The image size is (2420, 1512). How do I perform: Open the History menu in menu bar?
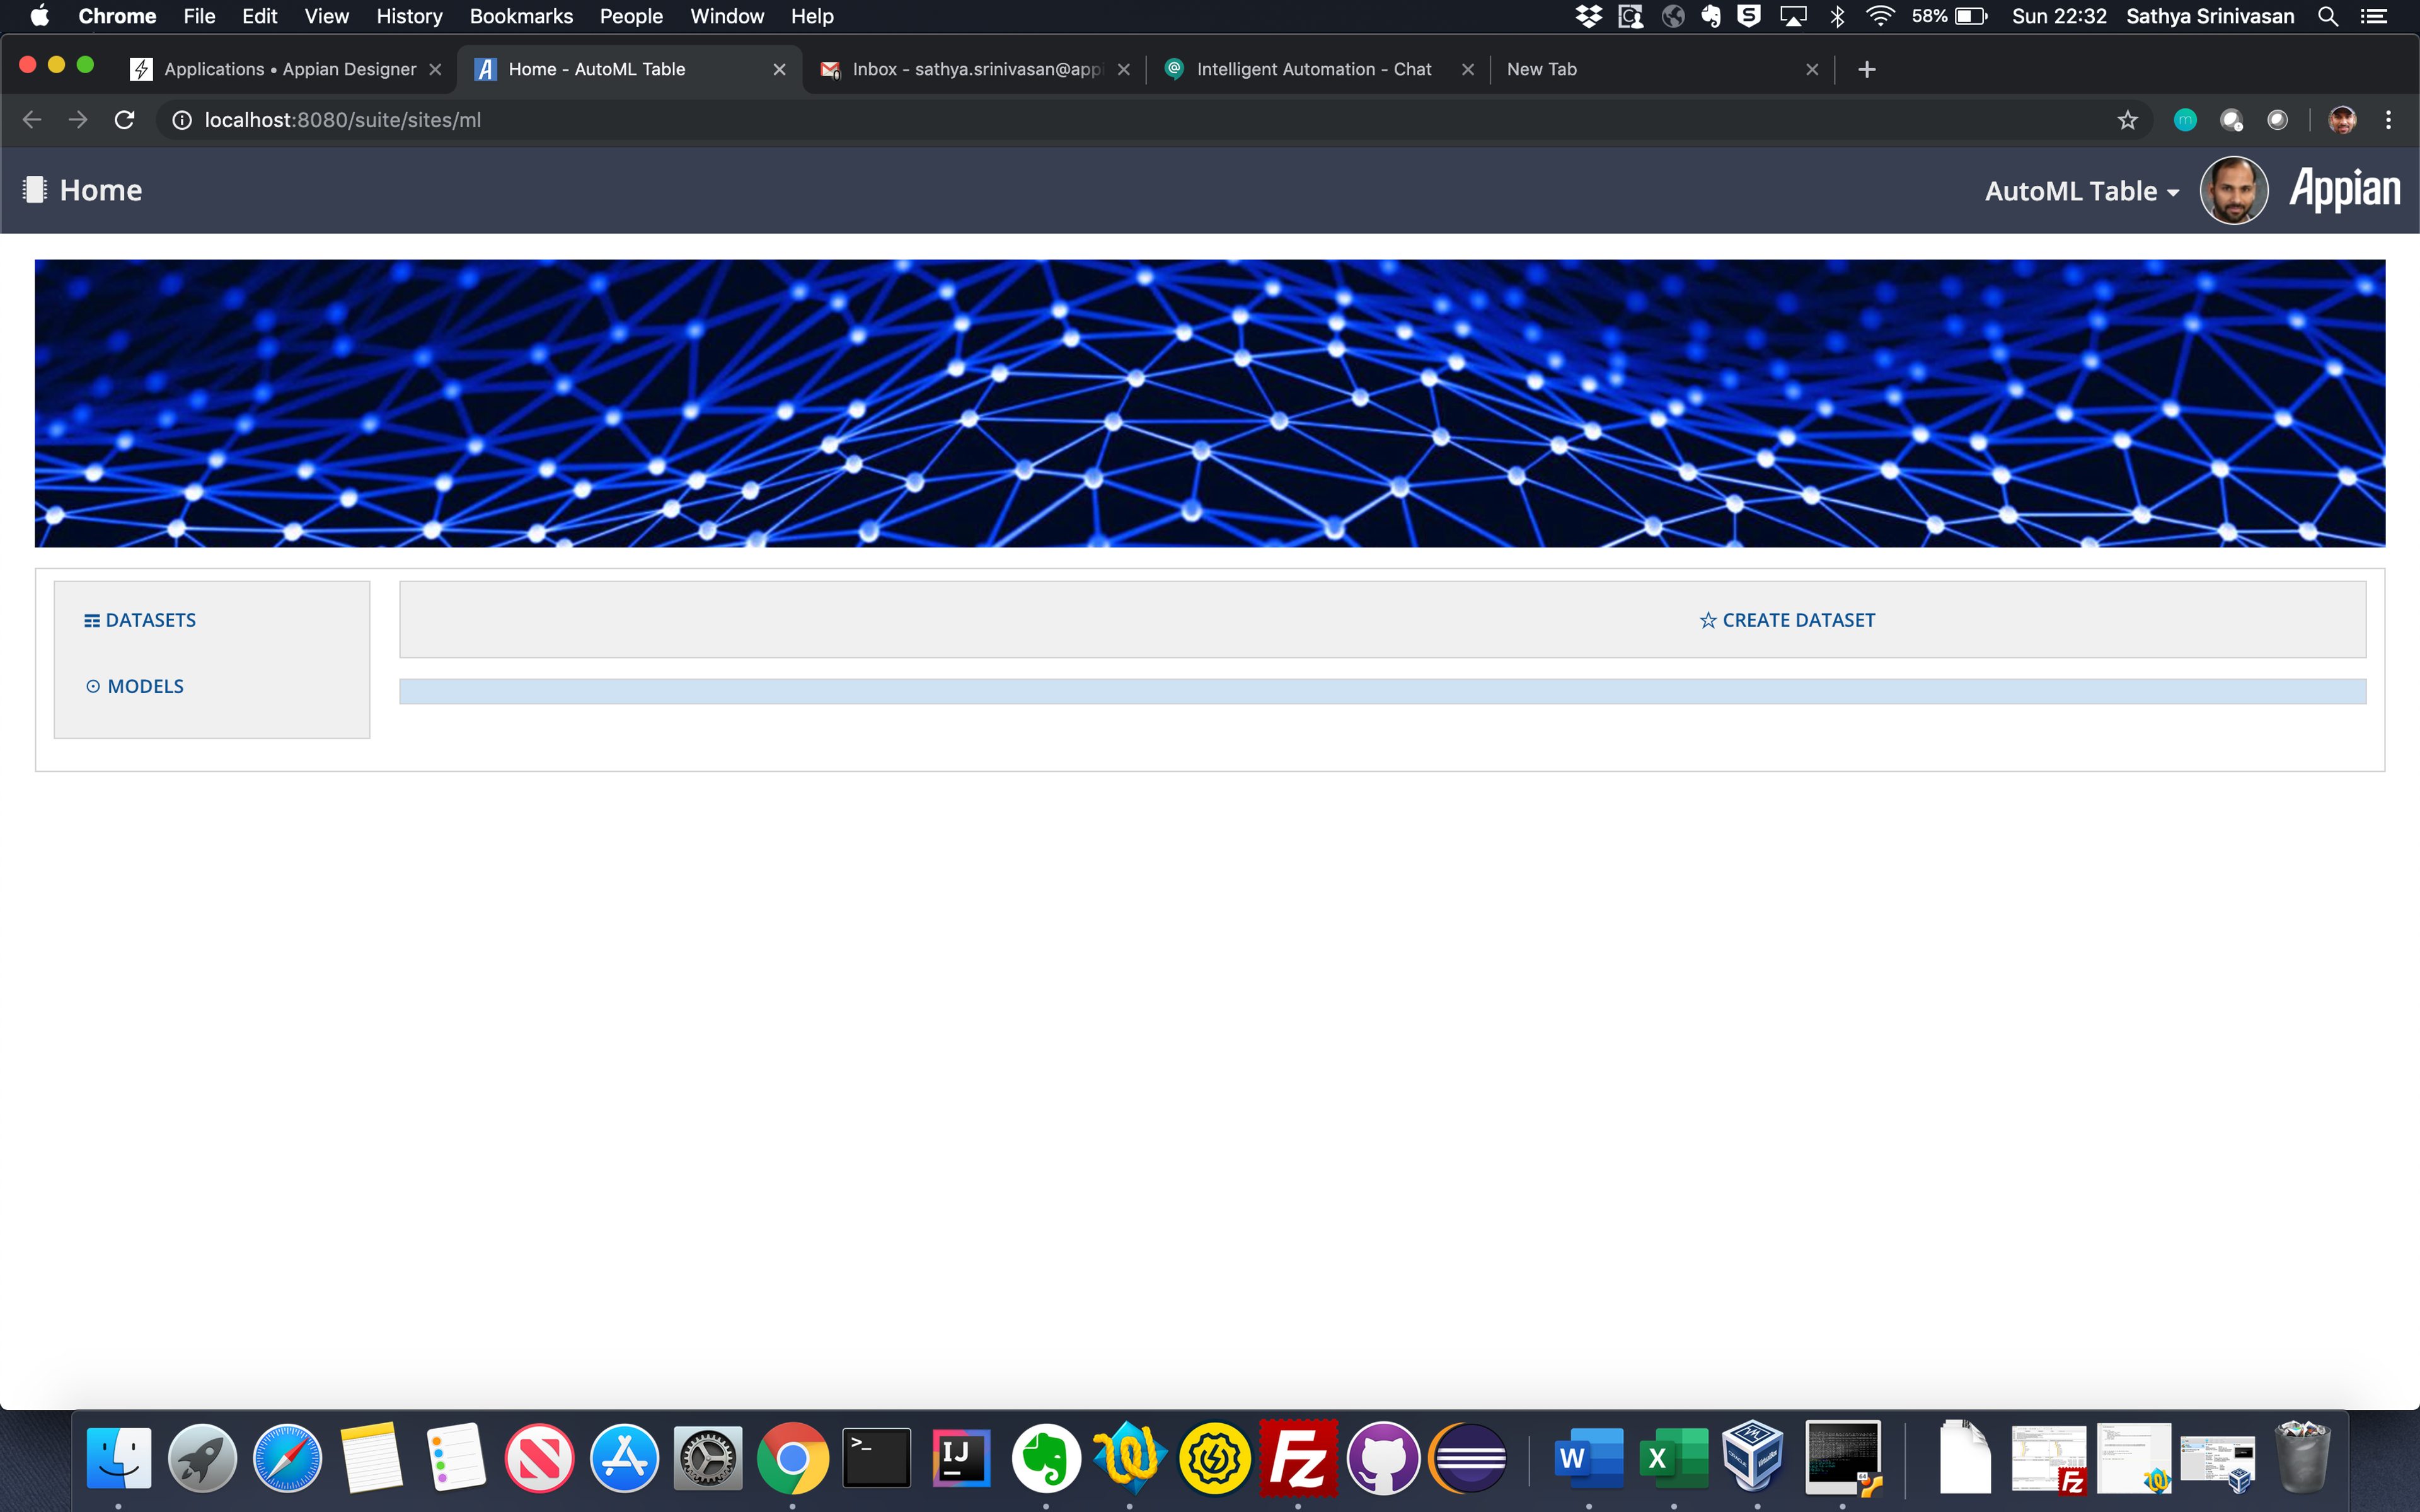pos(409,16)
